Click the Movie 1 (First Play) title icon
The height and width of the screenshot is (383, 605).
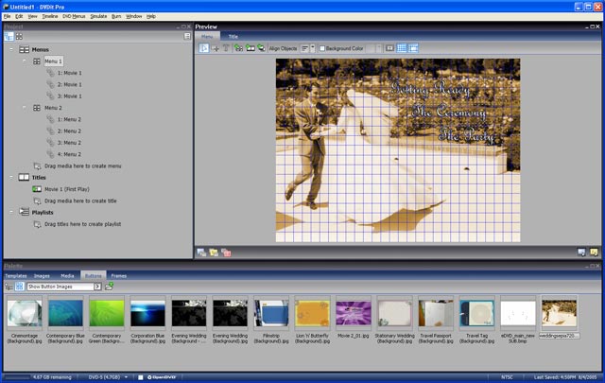[37, 189]
